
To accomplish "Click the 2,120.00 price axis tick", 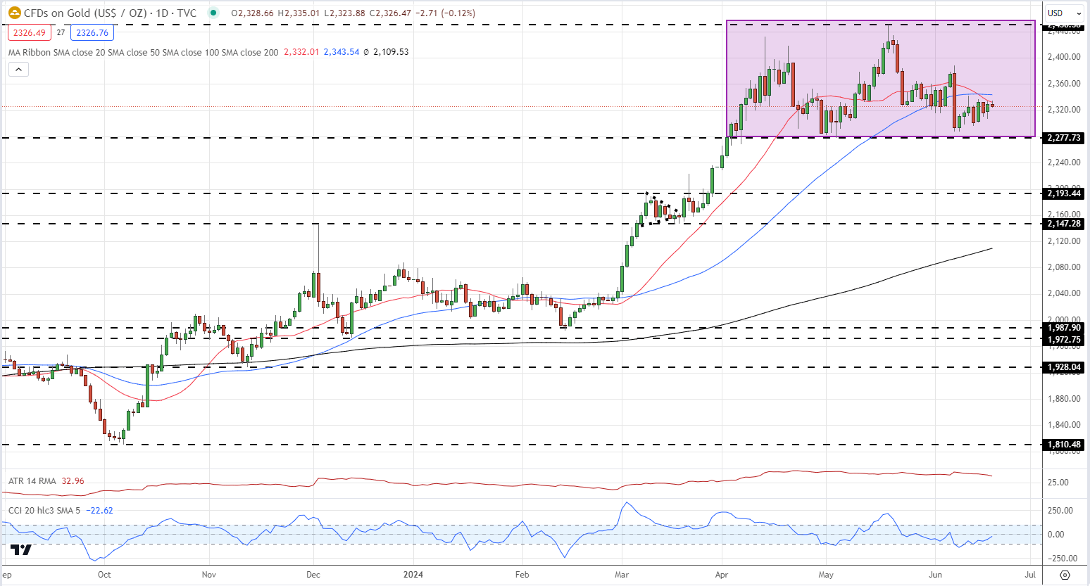I will coord(1064,241).
